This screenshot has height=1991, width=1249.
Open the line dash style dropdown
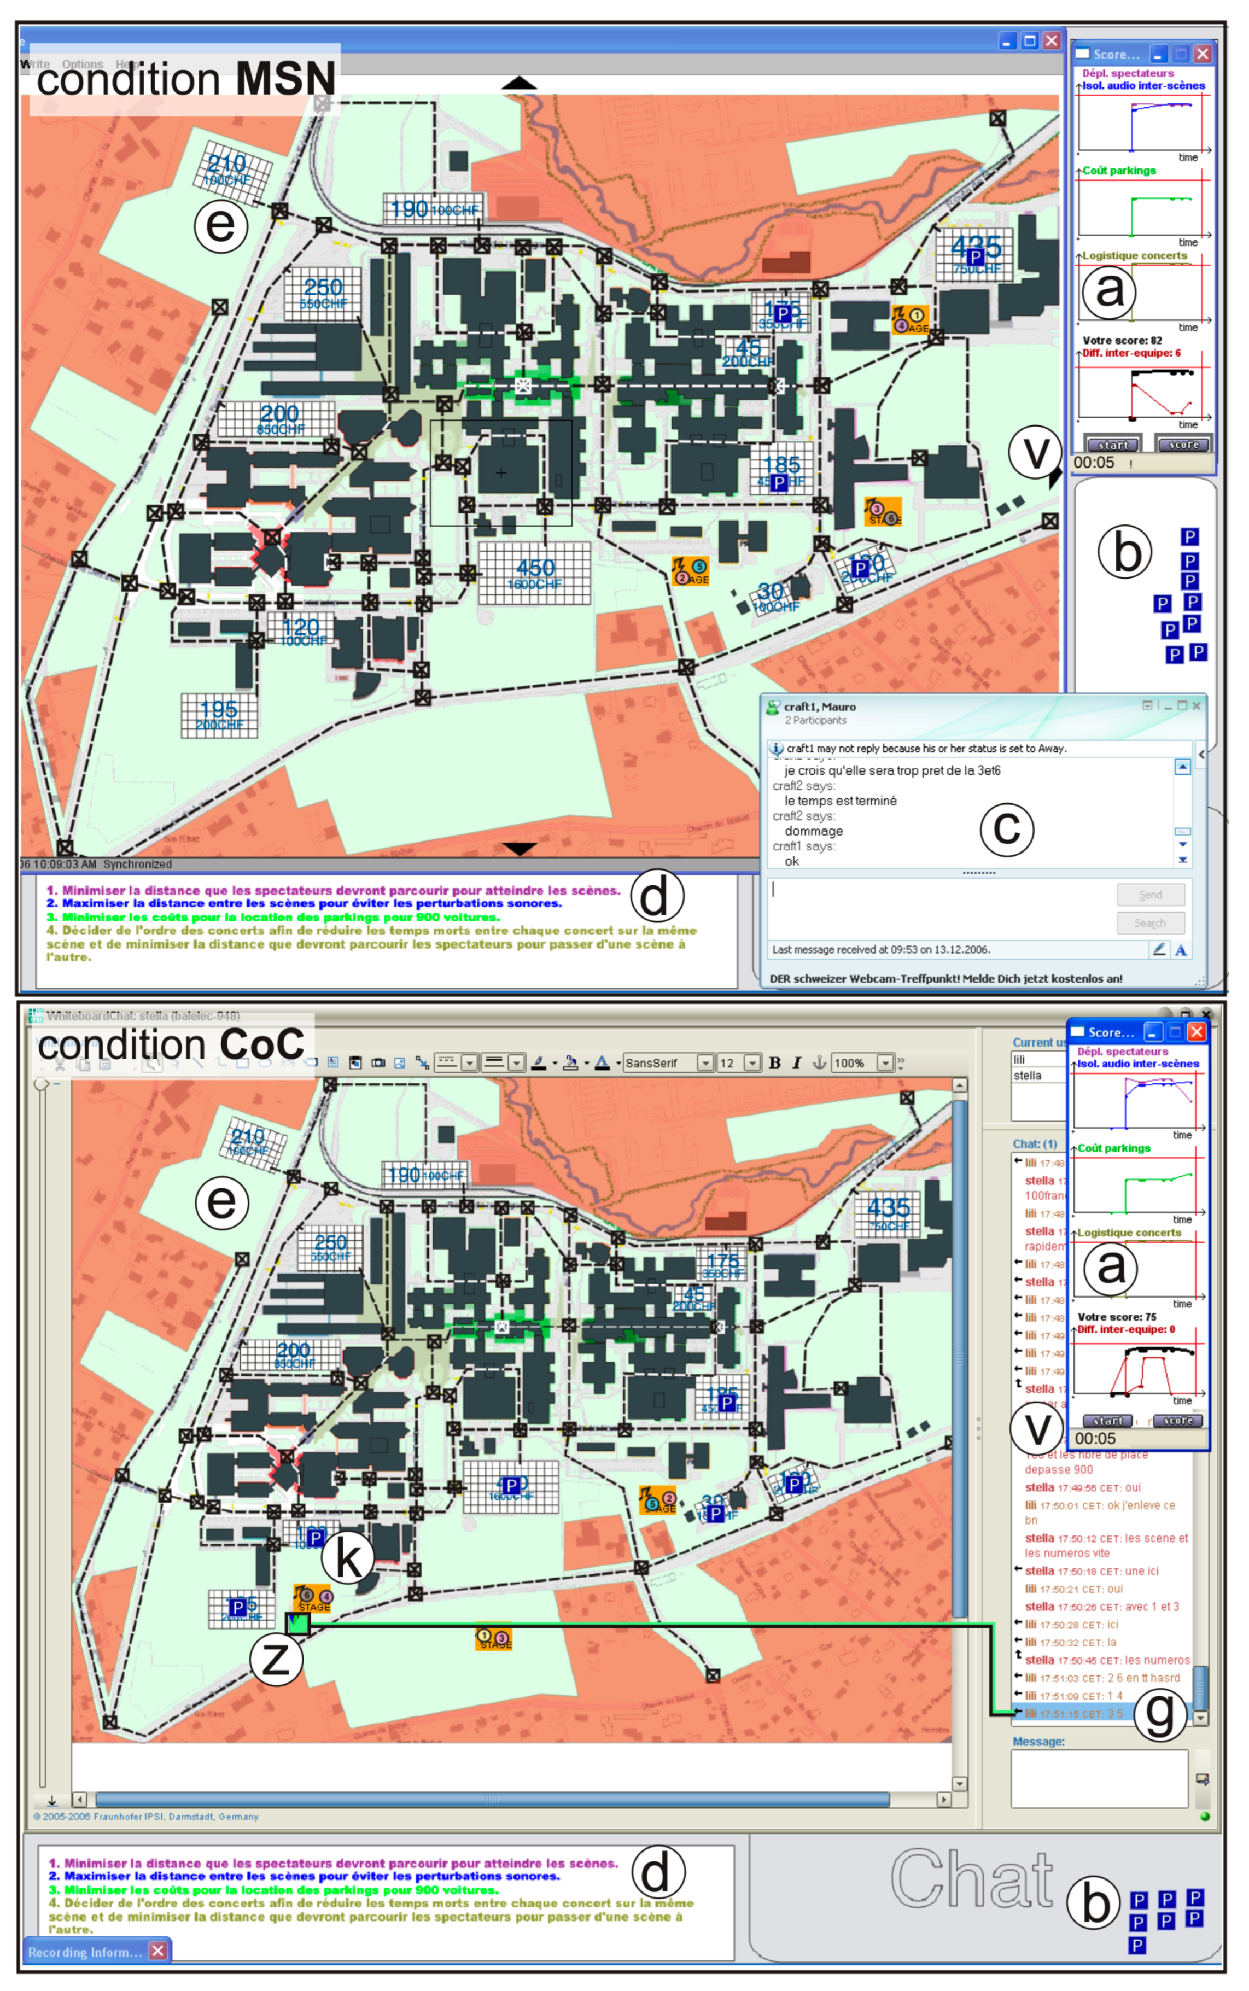[468, 1063]
